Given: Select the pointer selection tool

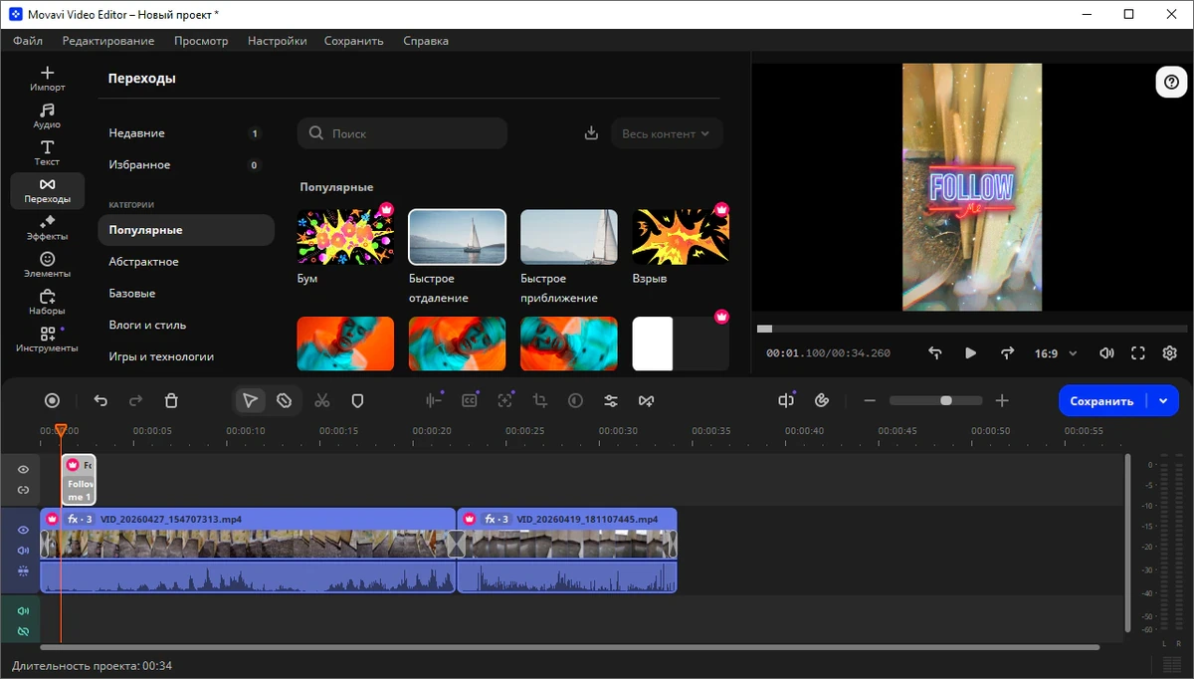Looking at the screenshot, I should [250, 400].
